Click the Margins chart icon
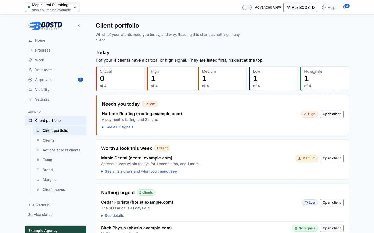 coord(38,180)
